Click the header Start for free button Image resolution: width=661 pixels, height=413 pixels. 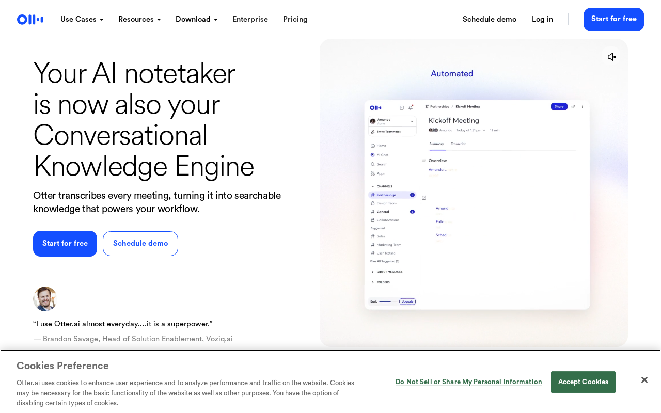[613, 20]
